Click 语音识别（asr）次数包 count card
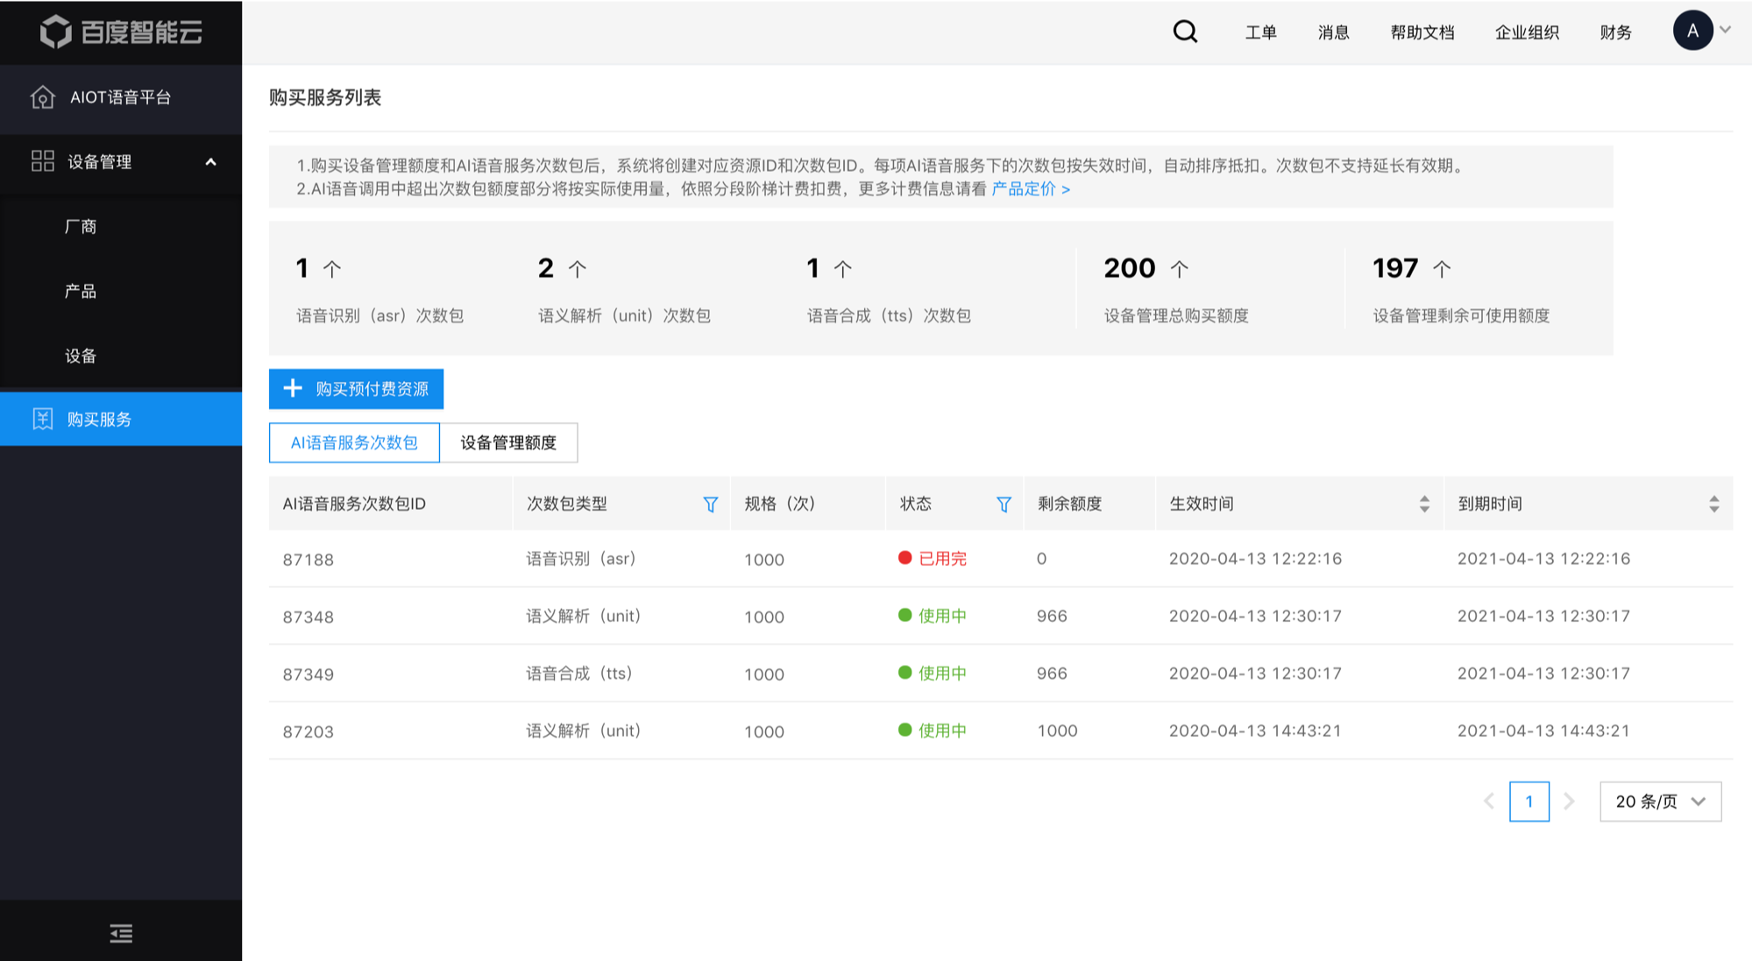Viewport: 1752px width, 961px height. pos(379,289)
